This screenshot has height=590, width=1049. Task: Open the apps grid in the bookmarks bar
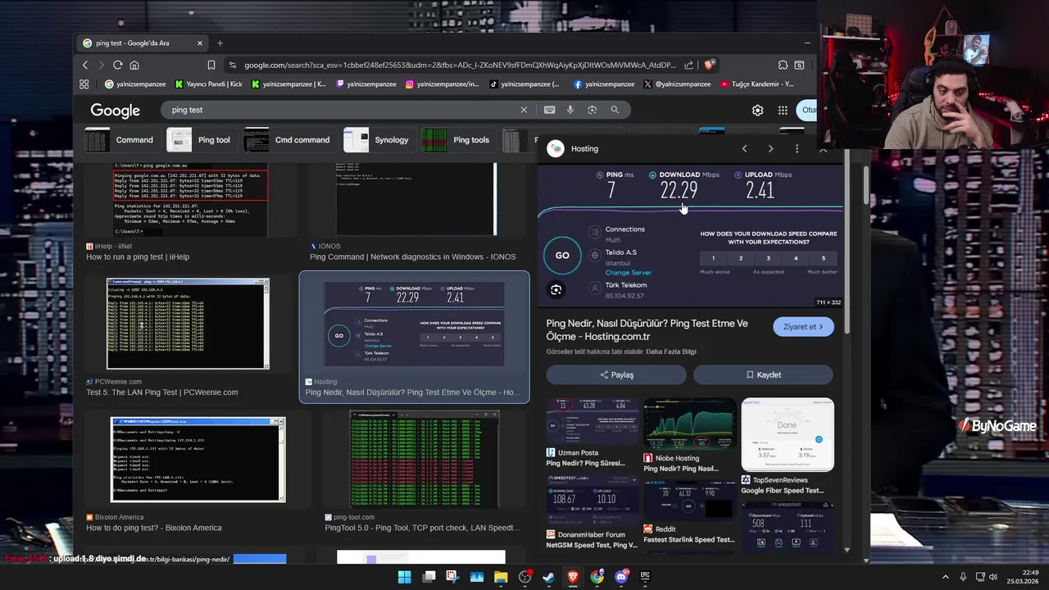[x=84, y=84]
